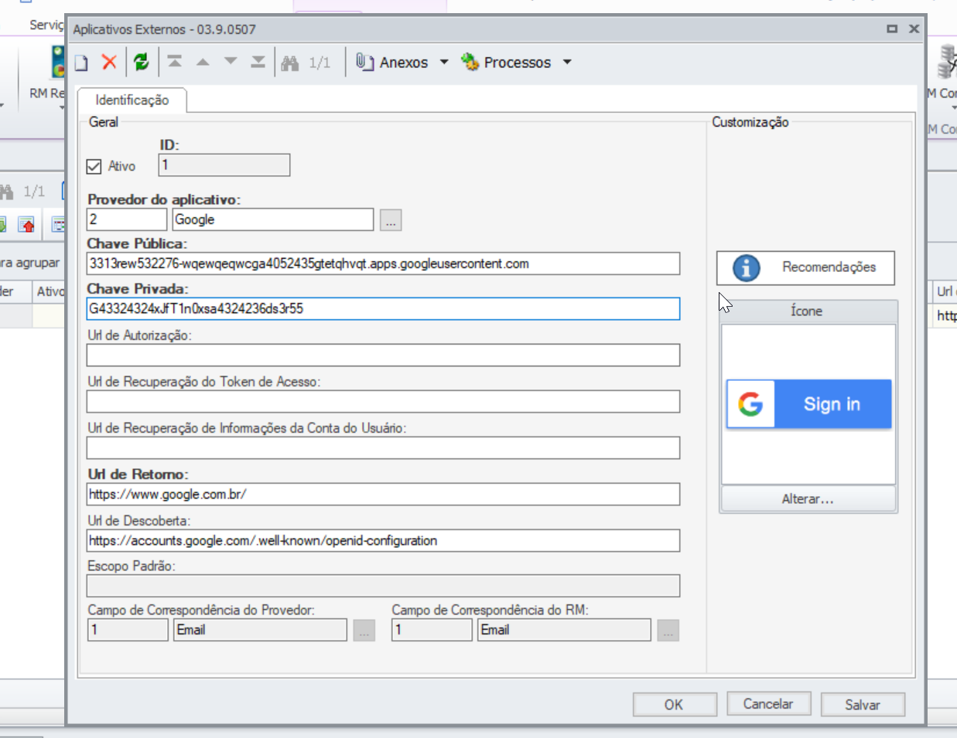Click the Salvar button
The width and height of the screenshot is (957, 738).
point(863,704)
